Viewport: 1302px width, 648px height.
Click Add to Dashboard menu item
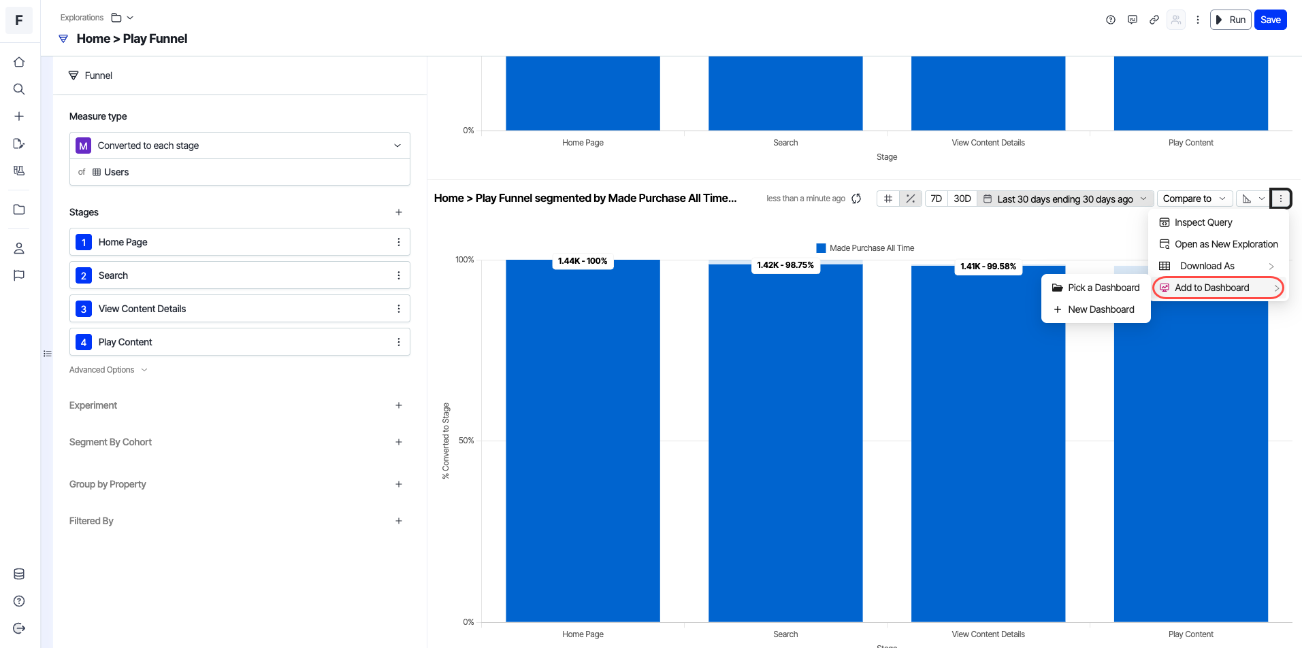click(1217, 288)
